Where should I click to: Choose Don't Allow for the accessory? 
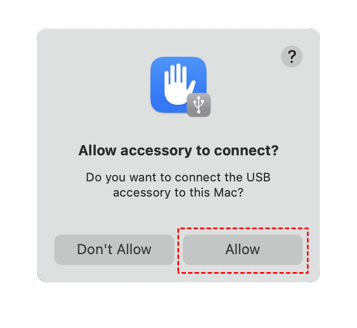click(114, 250)
